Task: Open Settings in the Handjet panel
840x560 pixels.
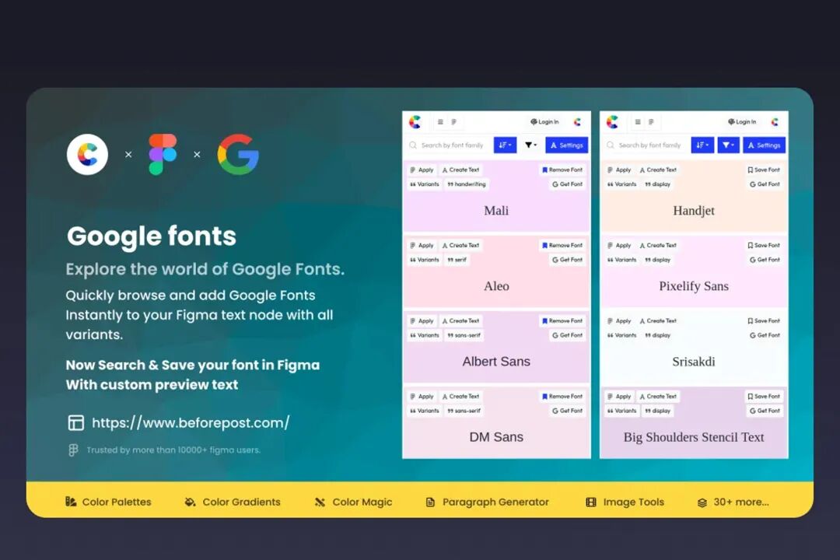Action: pyautogui.click(x=764, y=145)
